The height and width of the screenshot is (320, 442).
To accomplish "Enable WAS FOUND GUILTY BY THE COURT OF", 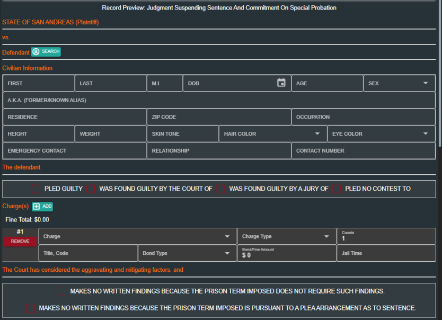I will click(x=91, y=189).
